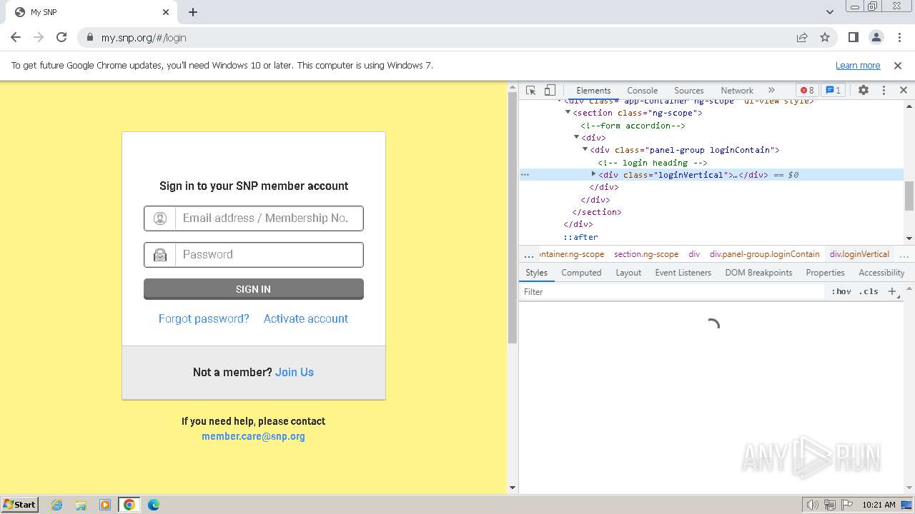This screenshot has width=915, height=514.
Task: Collapse the section ng-scope node
Action: (568, 113)
